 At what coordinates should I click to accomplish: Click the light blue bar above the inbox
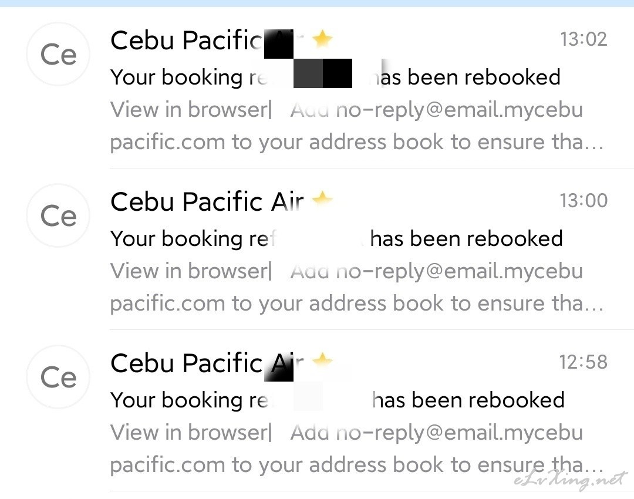[317, 4]
